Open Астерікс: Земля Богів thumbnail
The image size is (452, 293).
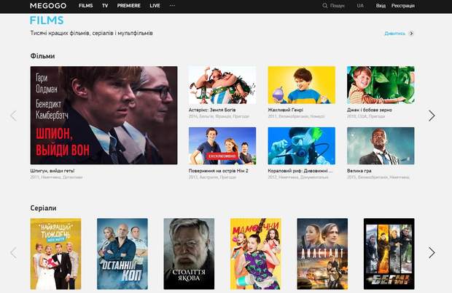[222, 85]
